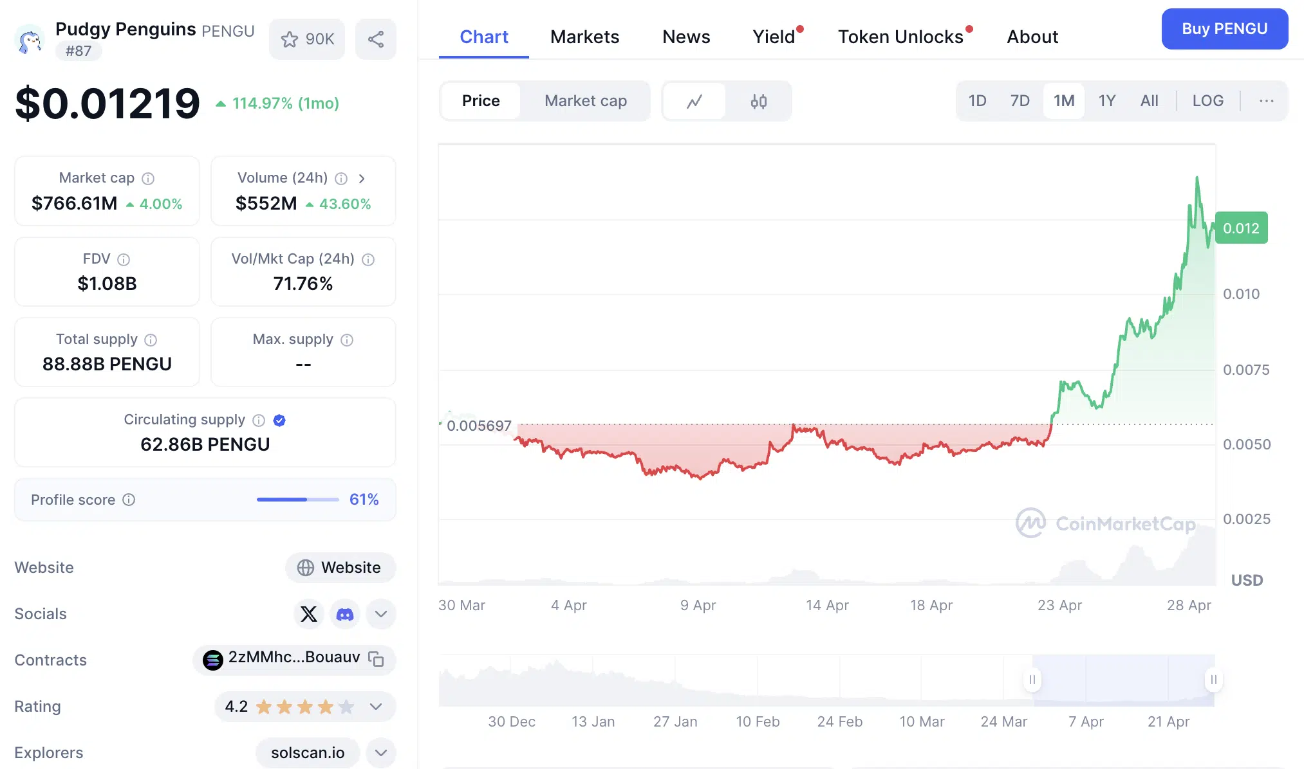Open the solscan.io explorer link
The image size is (1304, 769).
click(x=308, y=753)
